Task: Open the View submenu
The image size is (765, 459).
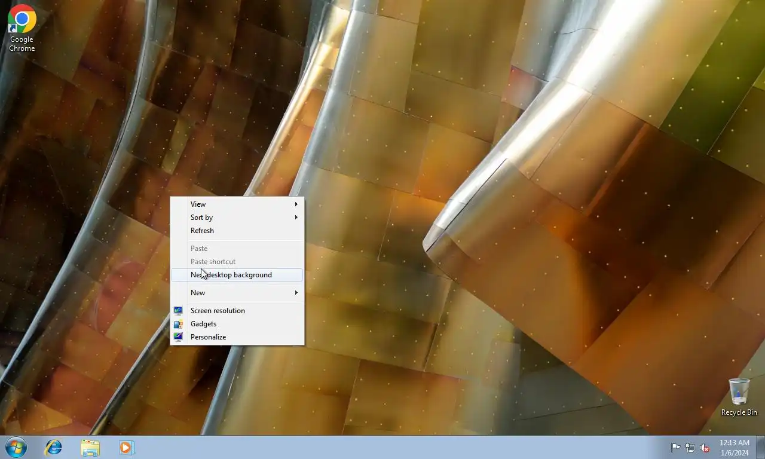Action: pos(237,204)
